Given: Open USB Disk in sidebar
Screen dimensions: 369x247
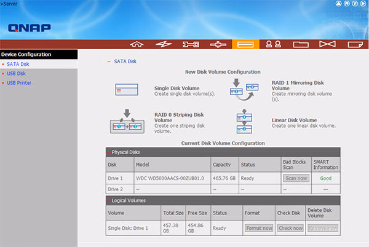Looking at the screenshot, I should [16, 74].
